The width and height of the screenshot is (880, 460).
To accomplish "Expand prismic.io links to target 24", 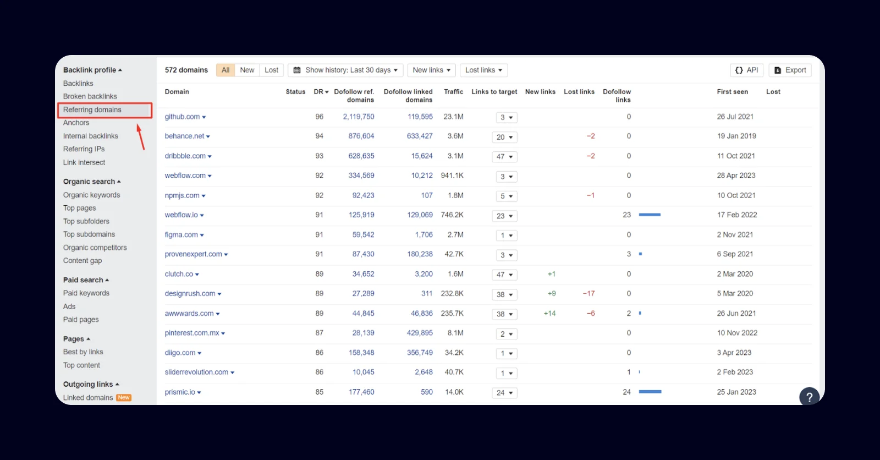I will (x=504, y=393).
